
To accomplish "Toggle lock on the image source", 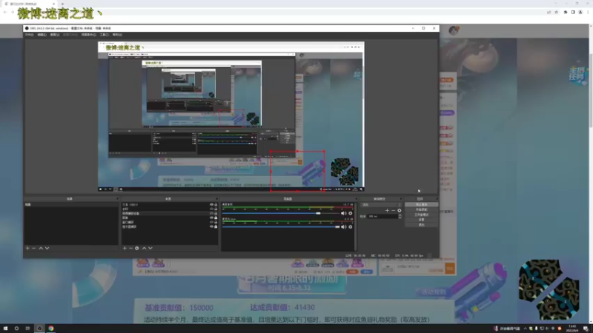I will pyautogui.click(x=216, y=218).
